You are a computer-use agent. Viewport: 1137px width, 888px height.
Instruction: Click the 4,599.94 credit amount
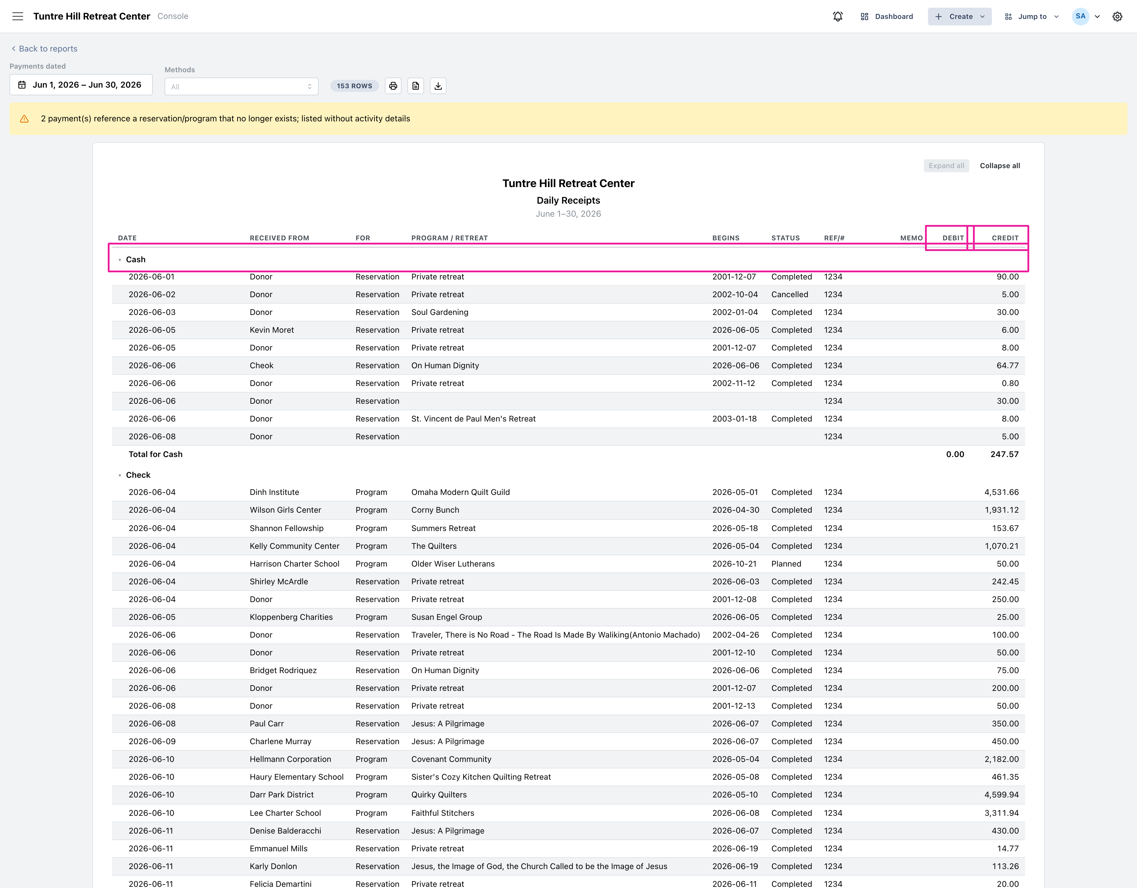coord(1001,795)
